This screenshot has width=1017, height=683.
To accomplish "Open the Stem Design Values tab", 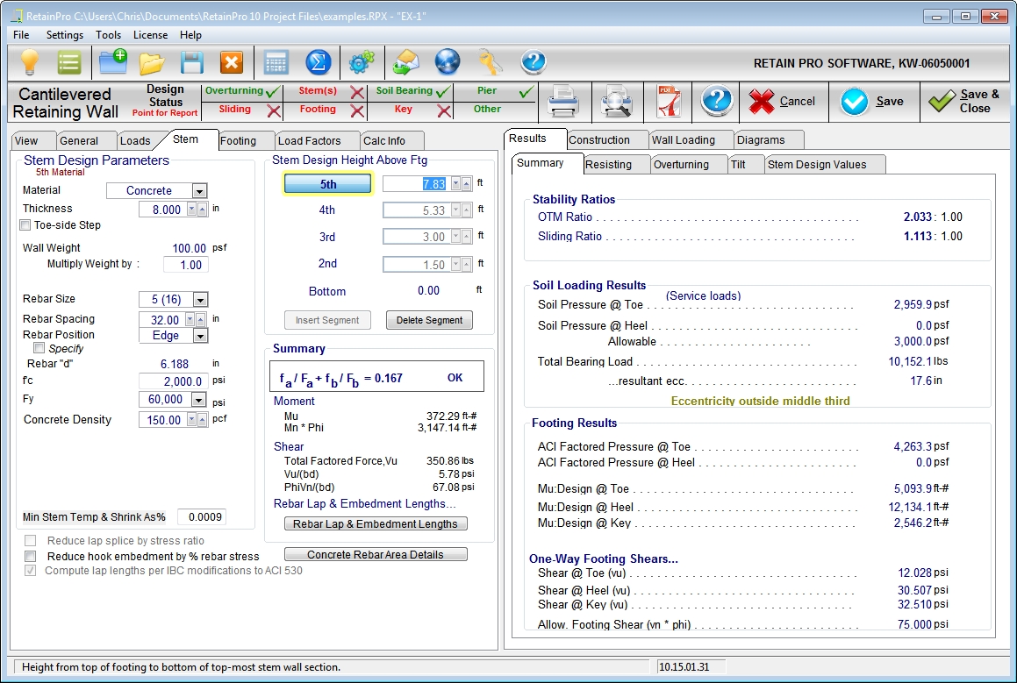I will [x=824, y=165].
